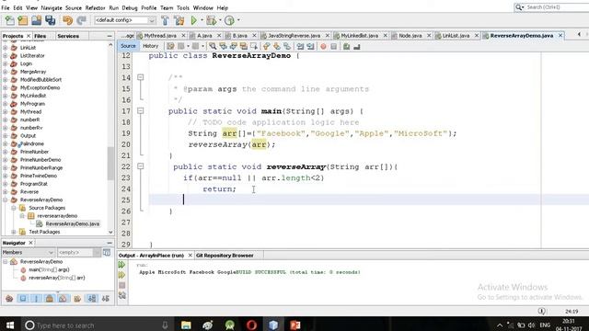589x331 pixels.
Task: Click the Projects panel vertical scrollbar
Action: [110, 164]
